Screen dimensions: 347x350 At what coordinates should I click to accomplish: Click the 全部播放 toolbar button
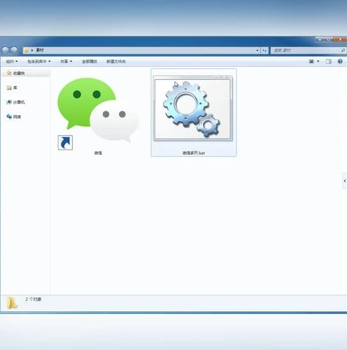tap(90, 62)
